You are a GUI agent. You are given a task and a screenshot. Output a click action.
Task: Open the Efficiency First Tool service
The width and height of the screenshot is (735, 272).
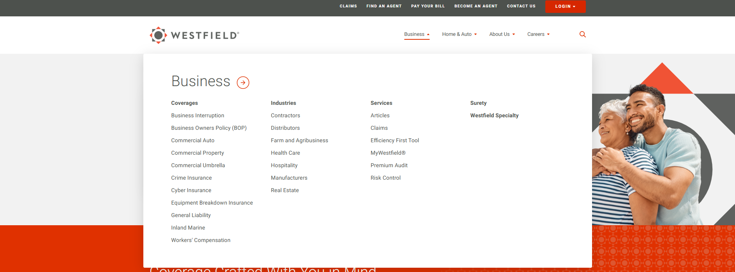coord(395,140)
